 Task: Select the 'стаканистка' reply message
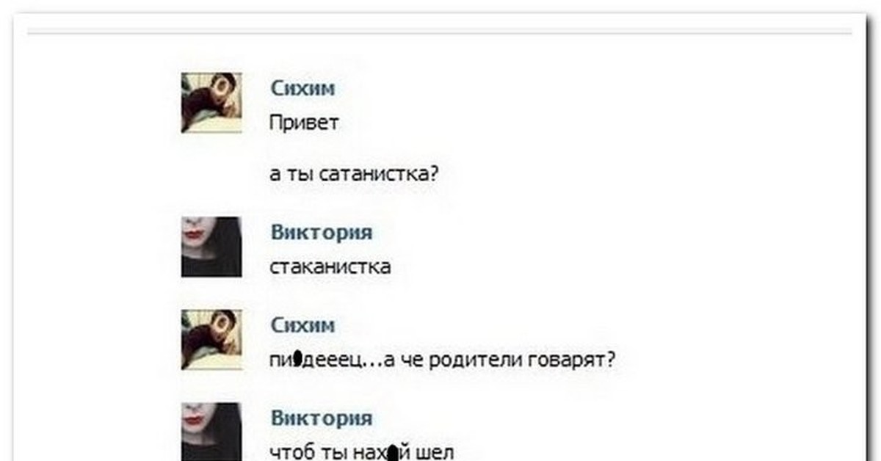tap(330, 266)
